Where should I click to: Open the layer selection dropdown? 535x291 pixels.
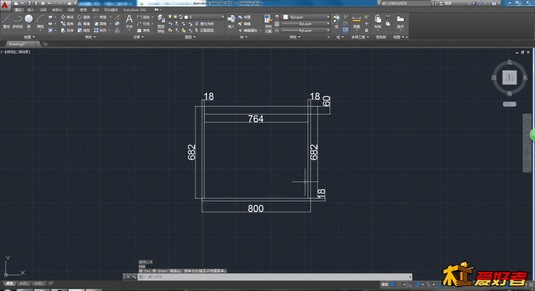coord(195,16)
